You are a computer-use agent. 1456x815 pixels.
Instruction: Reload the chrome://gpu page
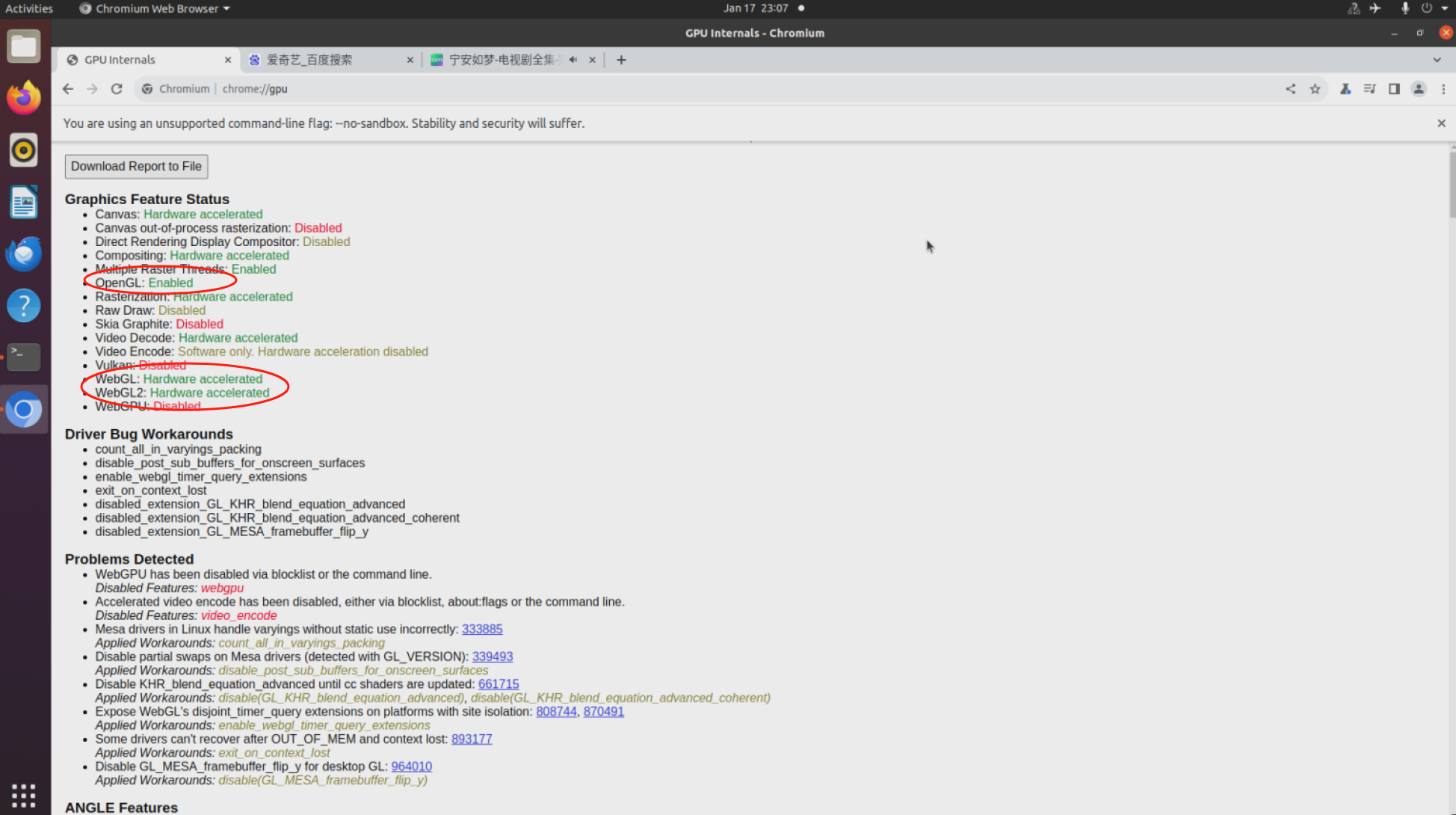click(x=117, y=89)
